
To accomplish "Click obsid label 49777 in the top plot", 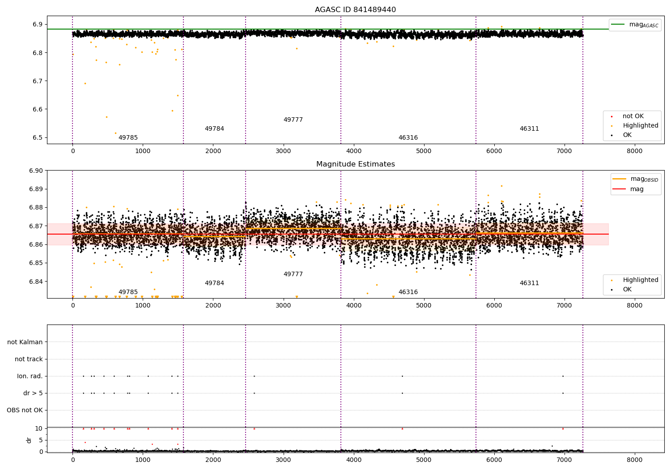I will click(x=293, y=120).
